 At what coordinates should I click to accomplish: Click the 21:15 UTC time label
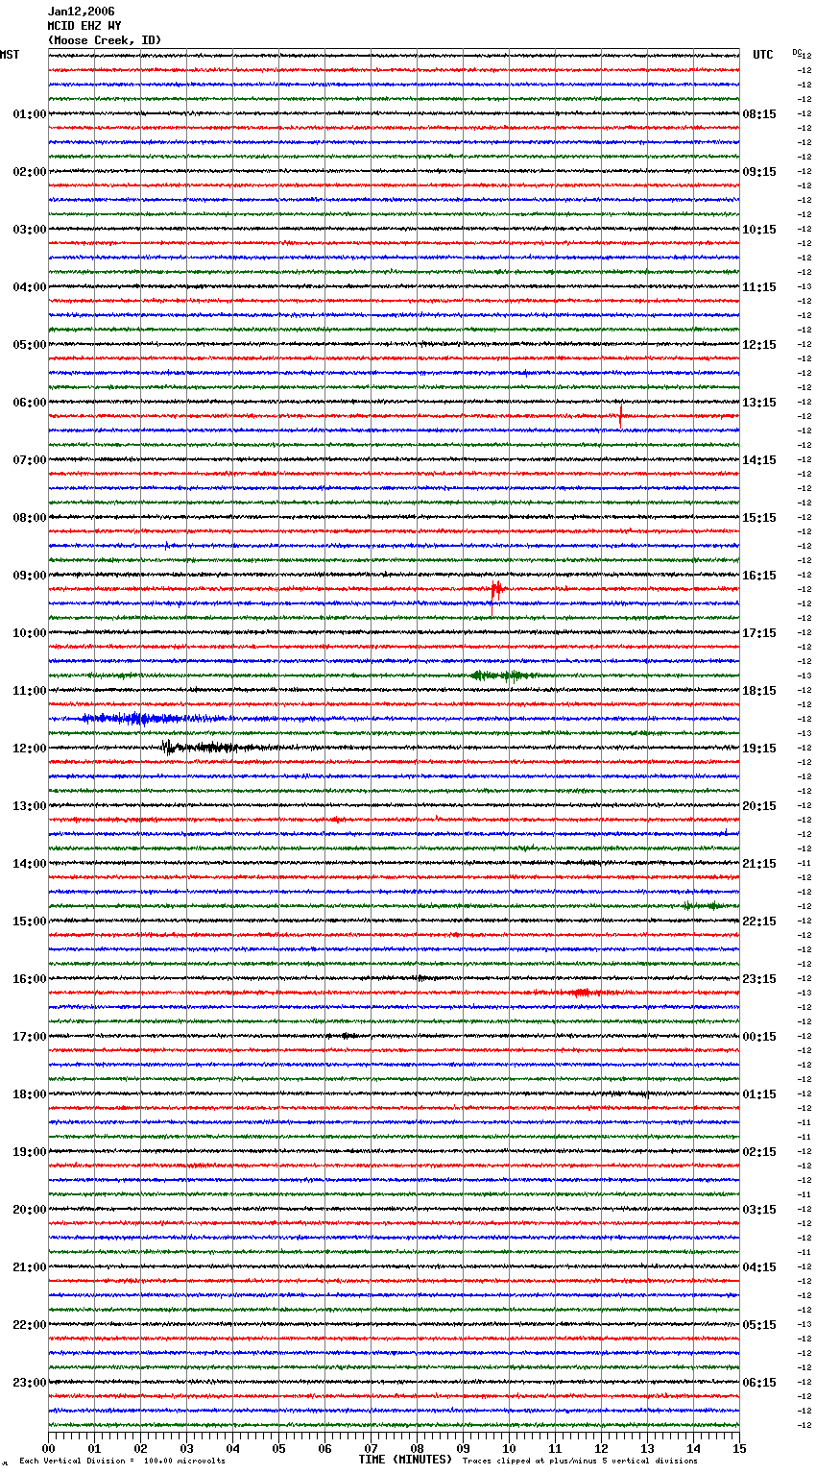(x=759, y=864)
